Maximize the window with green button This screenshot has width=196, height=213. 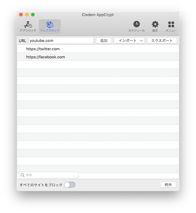point(33,14)
